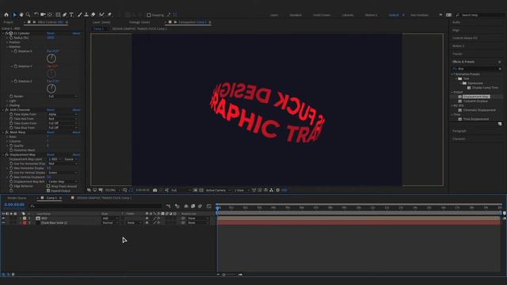Toggle the Wrap Pixels Around checkbox
The height and width of the screenshot is (285, 507).
(48, 187)
